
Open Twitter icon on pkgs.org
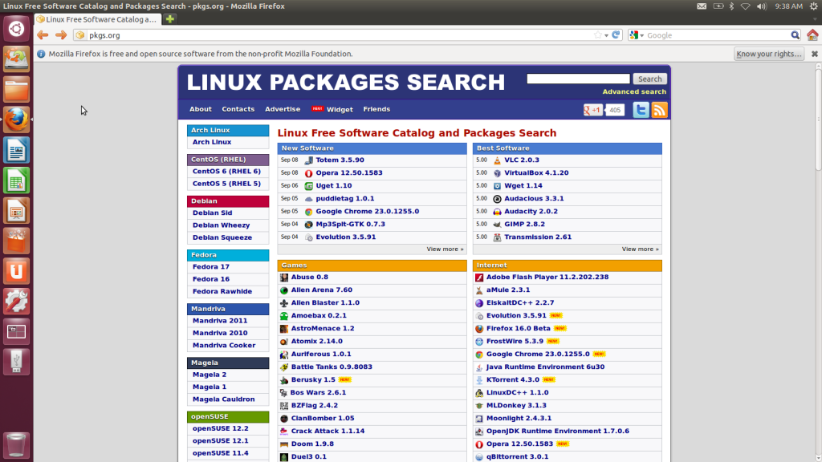click(x=641, y=109)
